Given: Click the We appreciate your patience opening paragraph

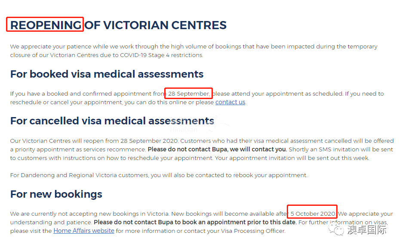Looking at the screenshot, I should (x=193, y=51).
